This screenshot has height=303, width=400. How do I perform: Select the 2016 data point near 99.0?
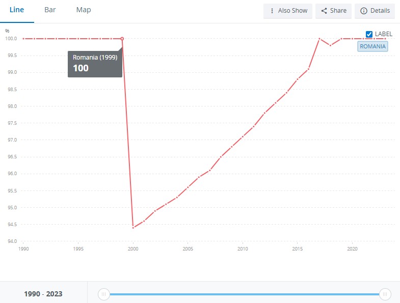[x=308, y=69]
